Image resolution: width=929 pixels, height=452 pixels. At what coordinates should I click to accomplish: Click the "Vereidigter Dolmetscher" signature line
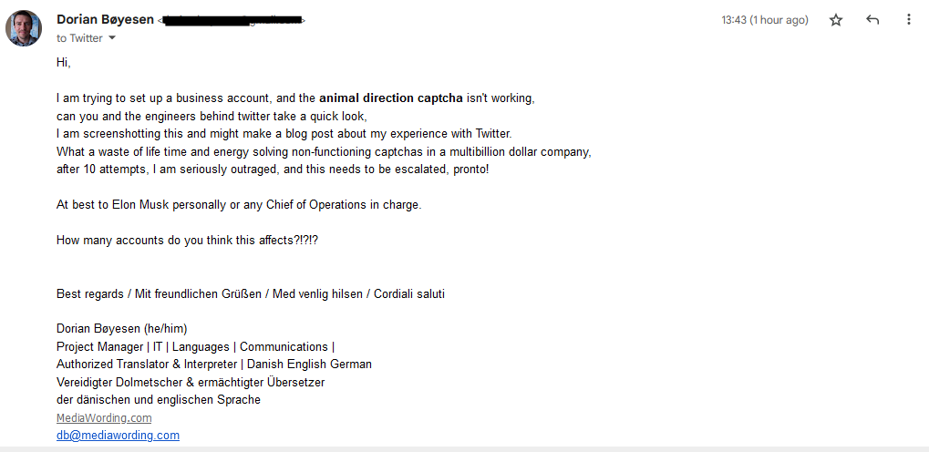point(191,382)
